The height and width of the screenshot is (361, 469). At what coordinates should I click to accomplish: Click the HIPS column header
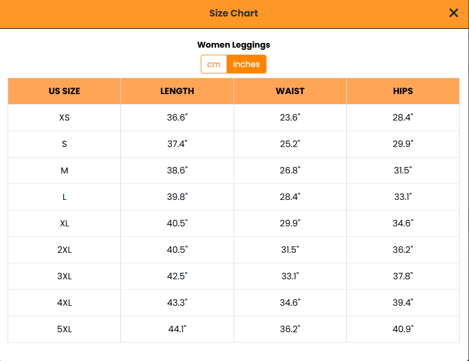pyautogui.click(x=403, y=91)
